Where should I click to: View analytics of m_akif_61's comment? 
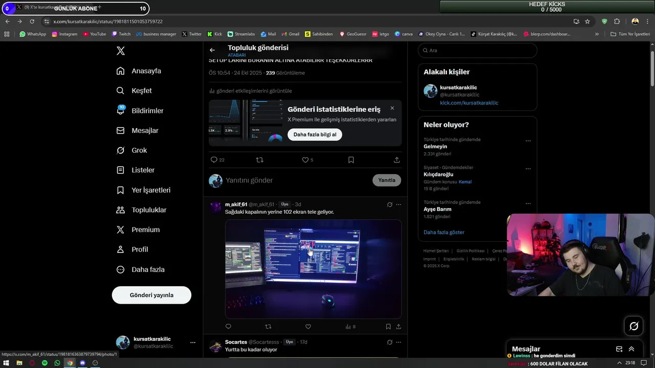click(351, 327)
